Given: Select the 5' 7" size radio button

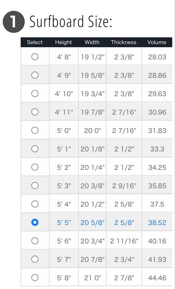Looking at the screenshot, I should click(x=35, y=259).
